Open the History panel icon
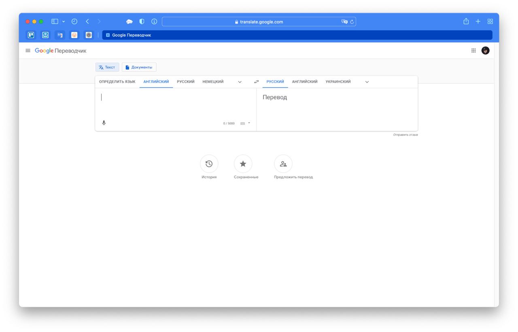518x332 pixels. point(209,164)
